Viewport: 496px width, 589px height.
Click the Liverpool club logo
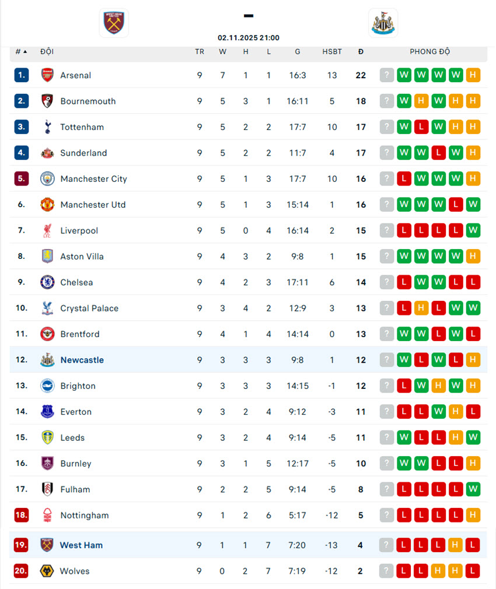click(47, 231)
